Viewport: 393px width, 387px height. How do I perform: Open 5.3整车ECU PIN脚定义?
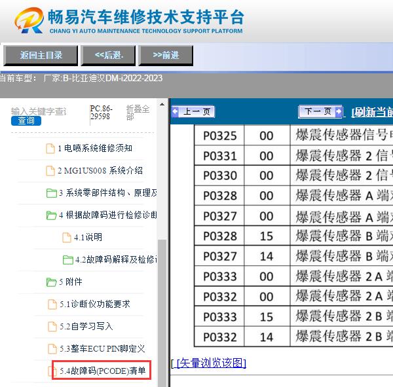(102, 349)
